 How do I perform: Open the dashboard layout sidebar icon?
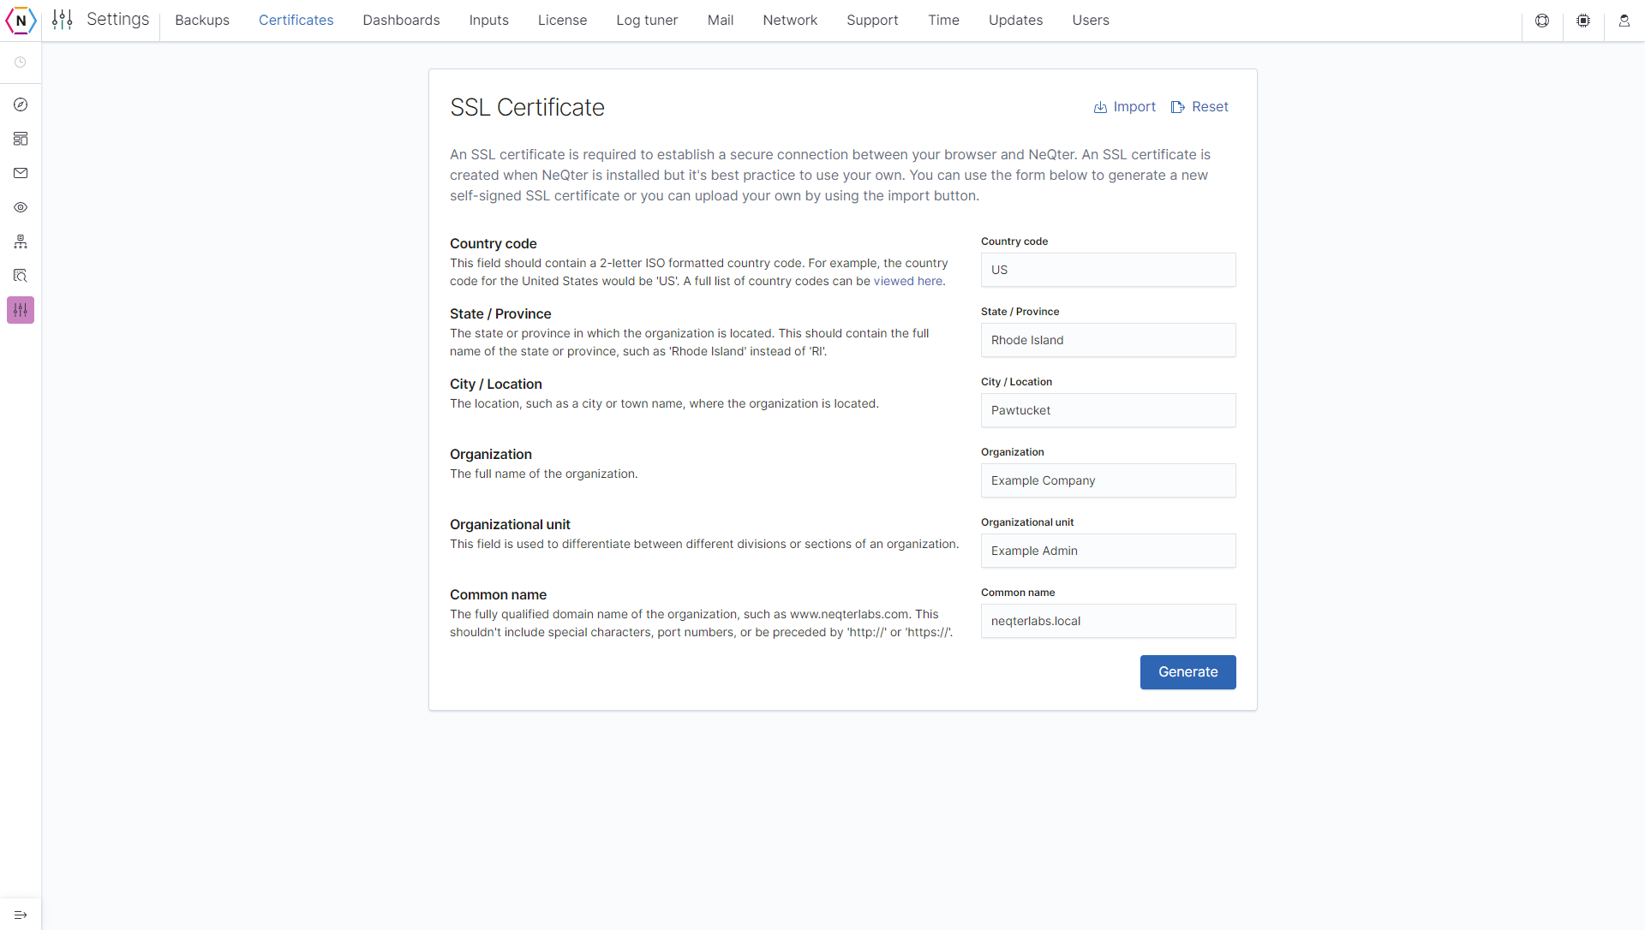pyautogui.click(x=21, y=139)
